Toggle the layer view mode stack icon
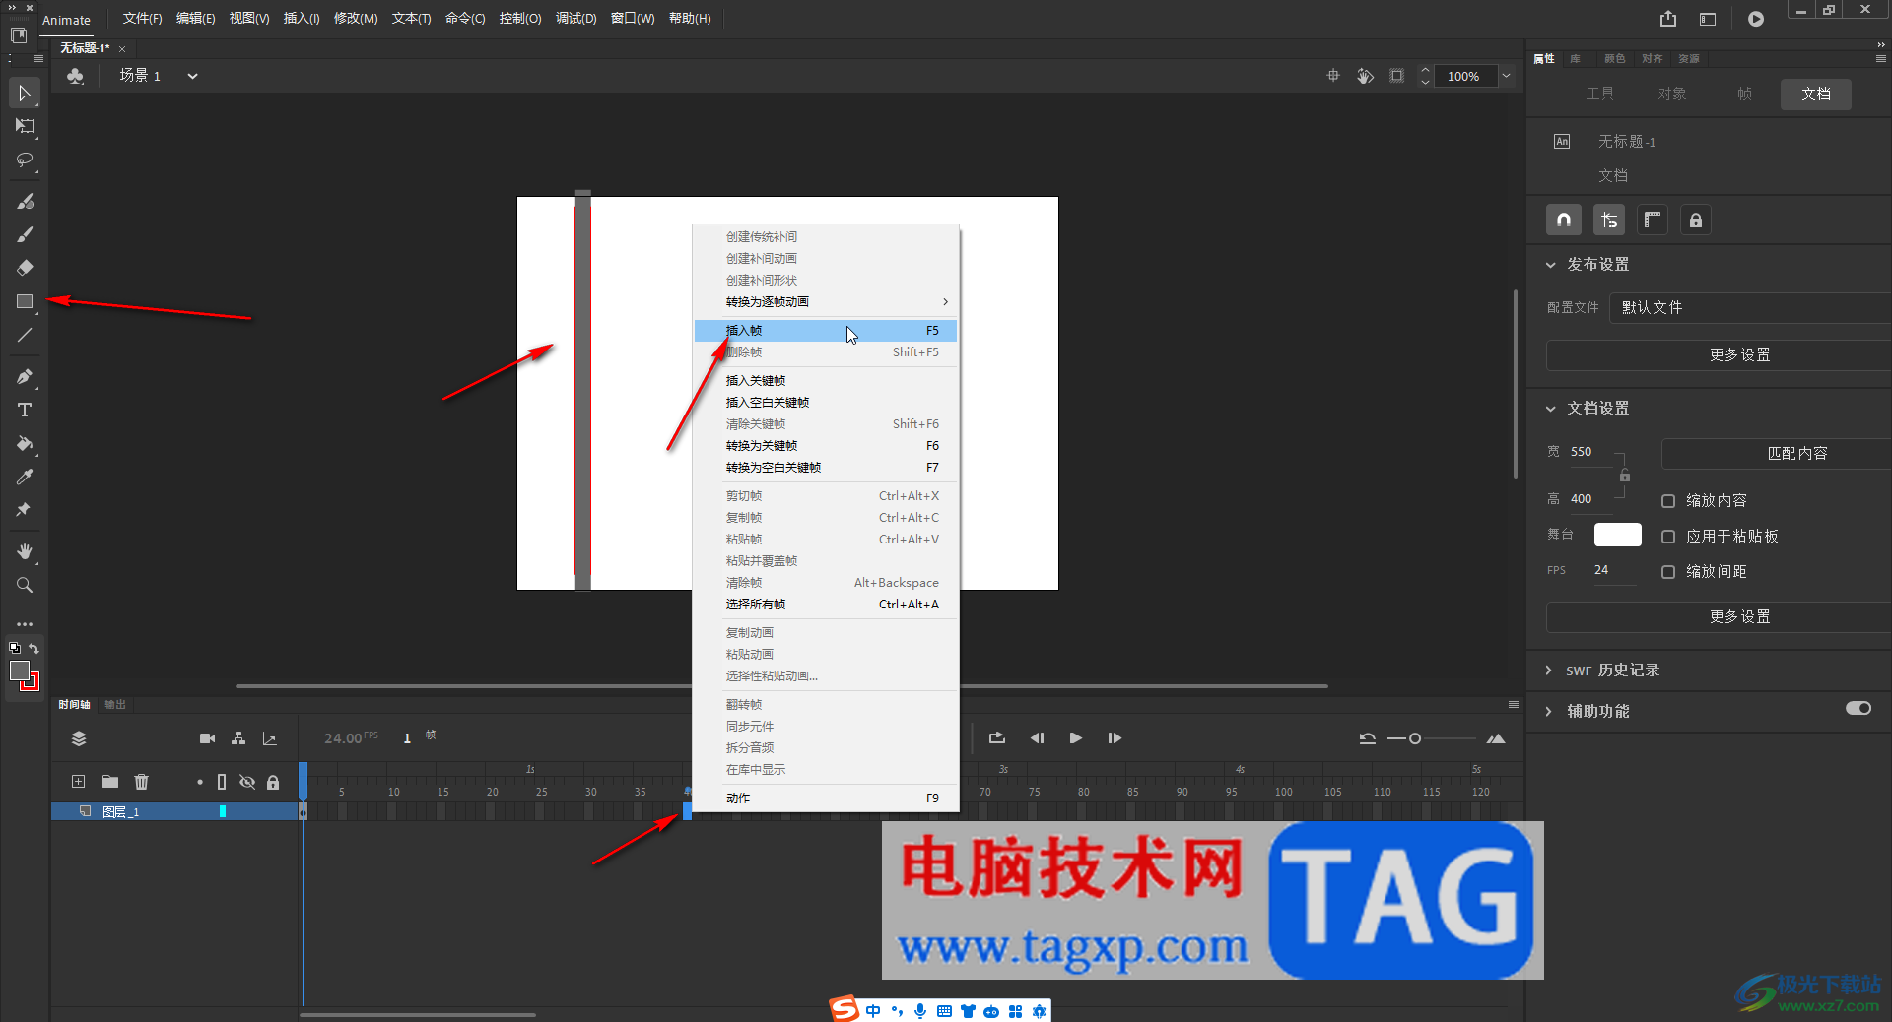 79,738
